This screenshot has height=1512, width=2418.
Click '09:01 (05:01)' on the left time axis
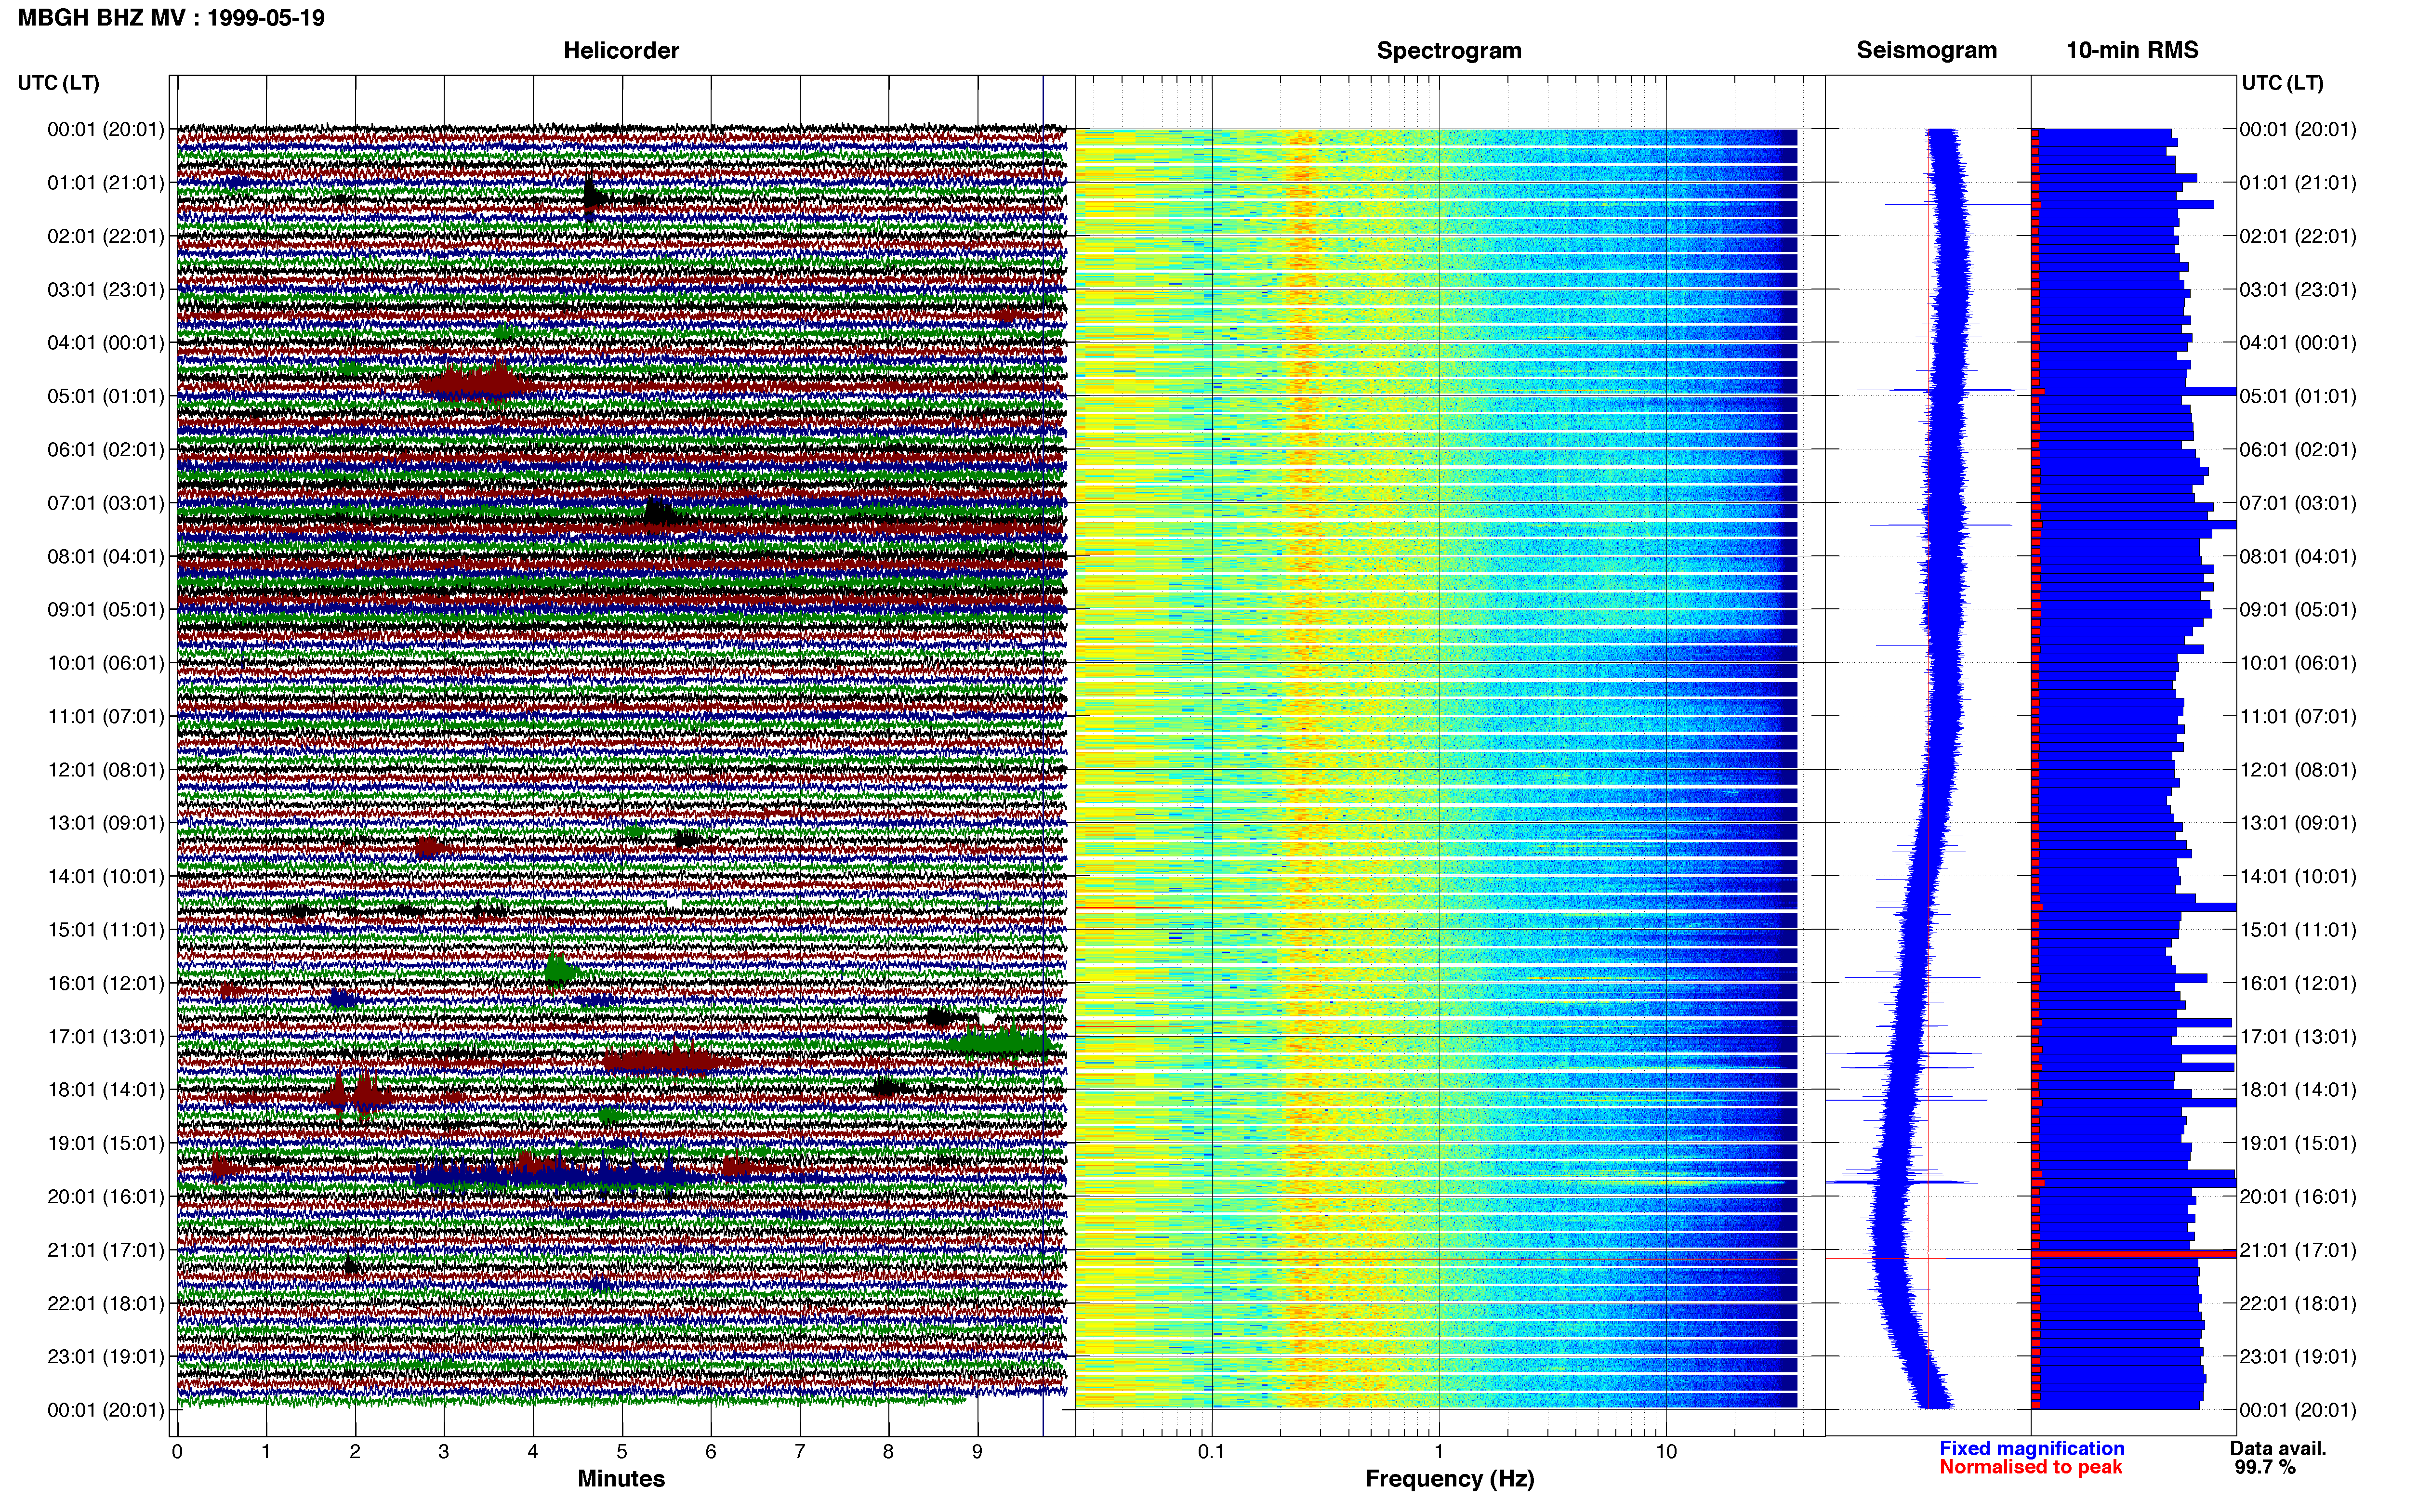point(105,609)
